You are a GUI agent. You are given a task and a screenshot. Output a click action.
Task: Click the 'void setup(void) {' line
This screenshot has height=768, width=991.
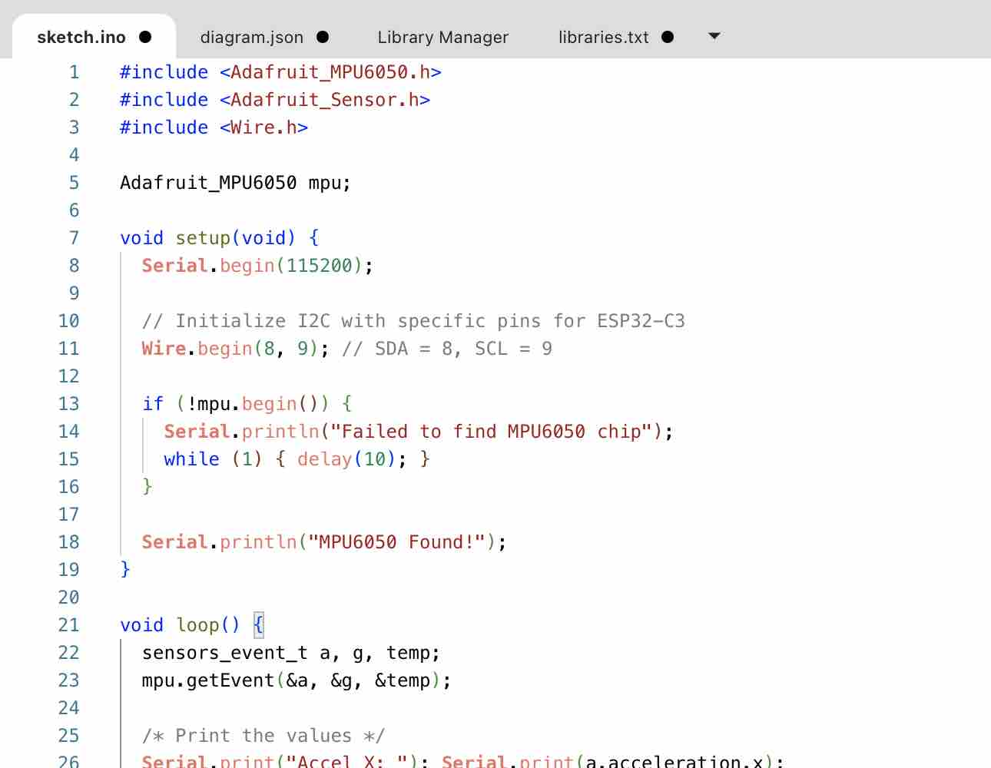pos(219,238)
